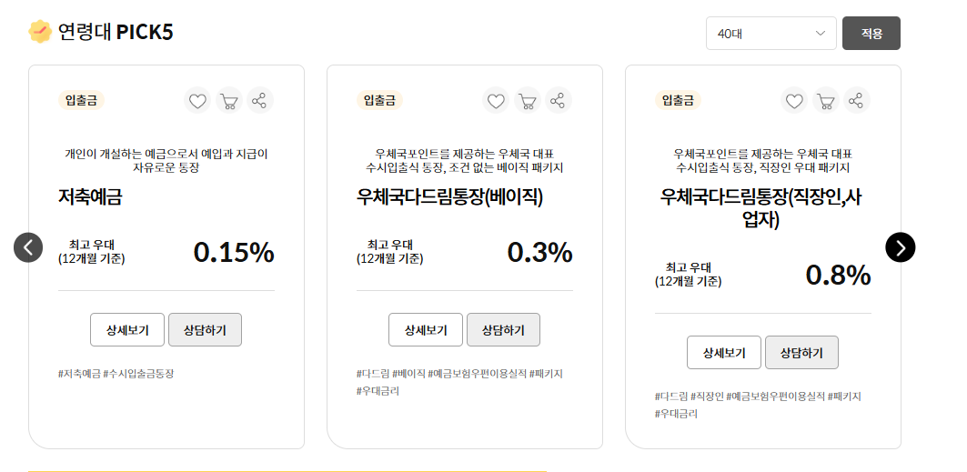Viewport: 967px width, 472px height.
Task: Click '최고 우대' label on 저축예금 card
Action: (x=91, y=245)
